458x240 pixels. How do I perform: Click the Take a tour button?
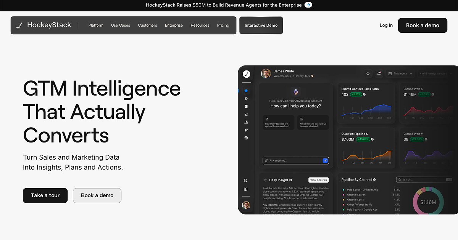pos(45,195)
